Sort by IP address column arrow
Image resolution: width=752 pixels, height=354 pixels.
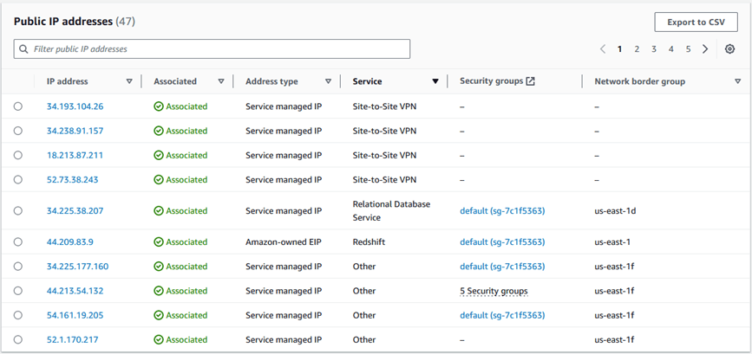pyautogui.click(x=129, y=81)
